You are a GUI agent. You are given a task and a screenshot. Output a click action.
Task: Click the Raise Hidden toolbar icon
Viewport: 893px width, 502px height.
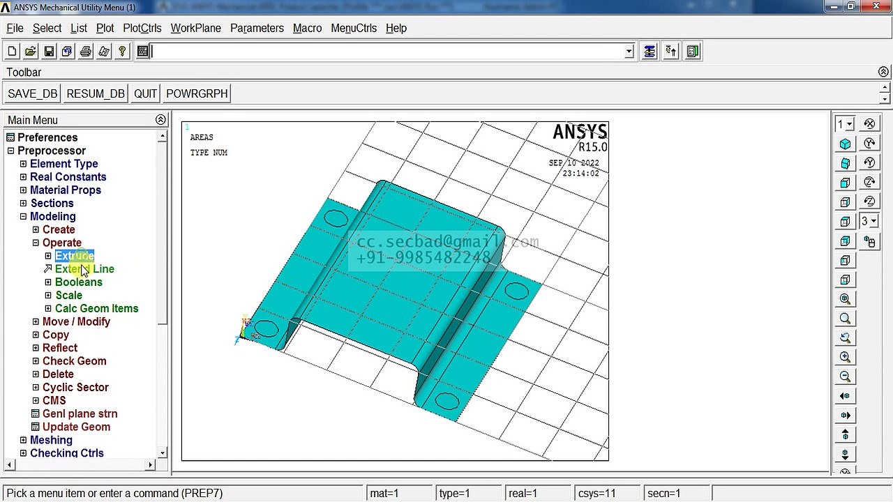point(650,52)
